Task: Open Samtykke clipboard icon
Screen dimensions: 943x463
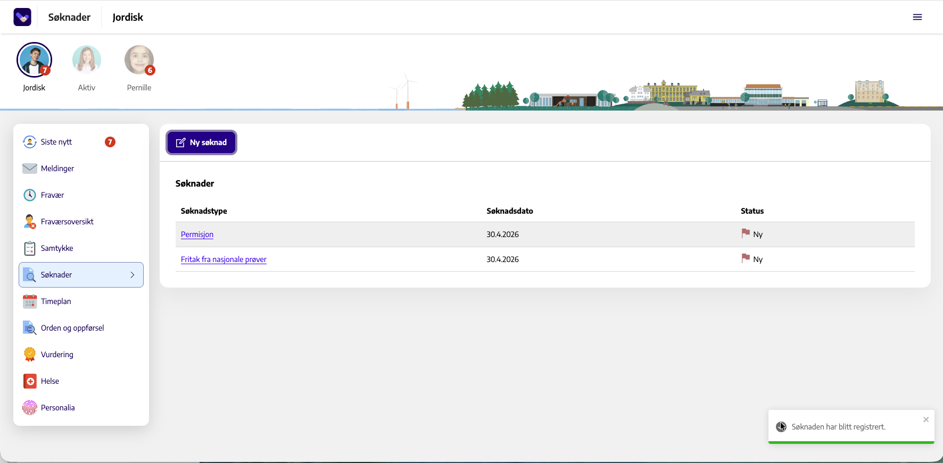Action: (x=30, y=248)
